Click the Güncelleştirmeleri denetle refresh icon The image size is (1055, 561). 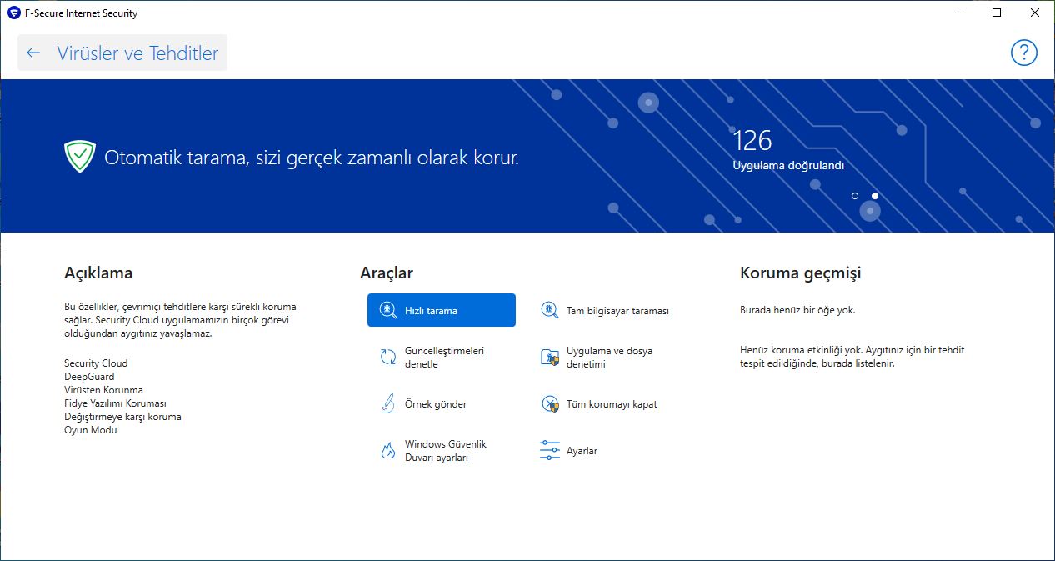point(387,357)
